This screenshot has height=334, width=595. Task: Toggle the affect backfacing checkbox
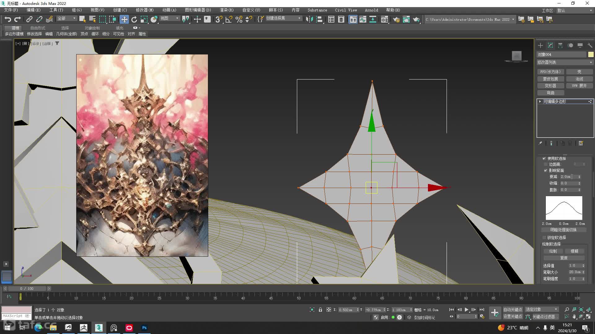point(546,170)
